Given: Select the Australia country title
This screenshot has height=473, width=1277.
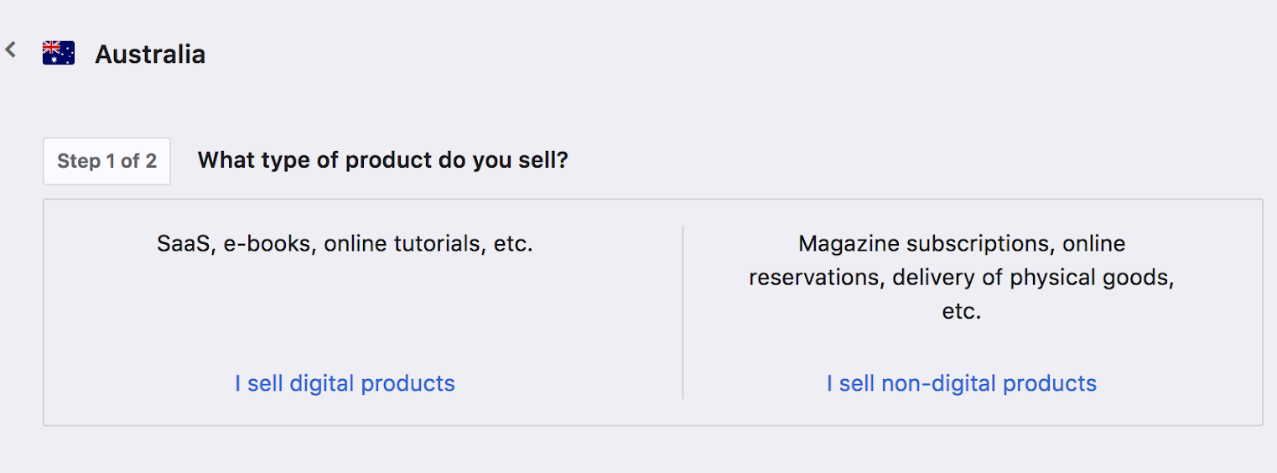Looking at the screenshot, I should tap(150, 55).
